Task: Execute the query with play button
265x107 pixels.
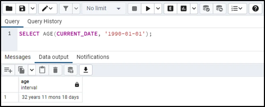Action: click(x=148, y=9)
